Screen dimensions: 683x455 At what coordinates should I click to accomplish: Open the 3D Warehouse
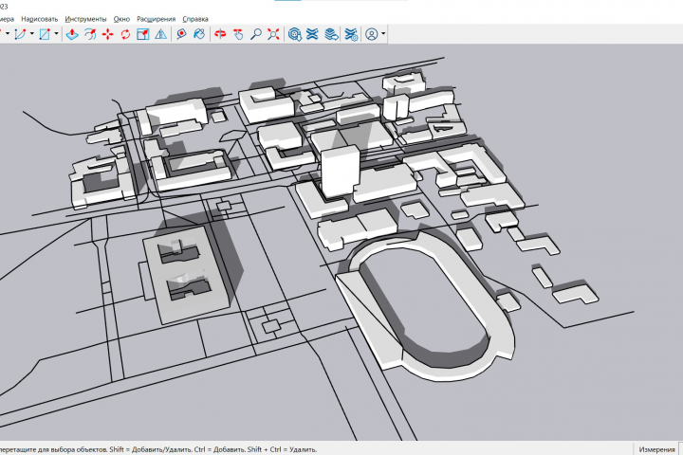tap(295, 34)
